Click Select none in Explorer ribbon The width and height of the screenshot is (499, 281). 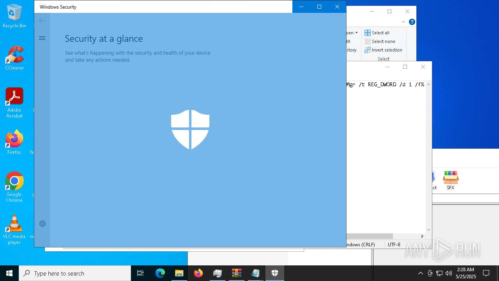point(380,41)
